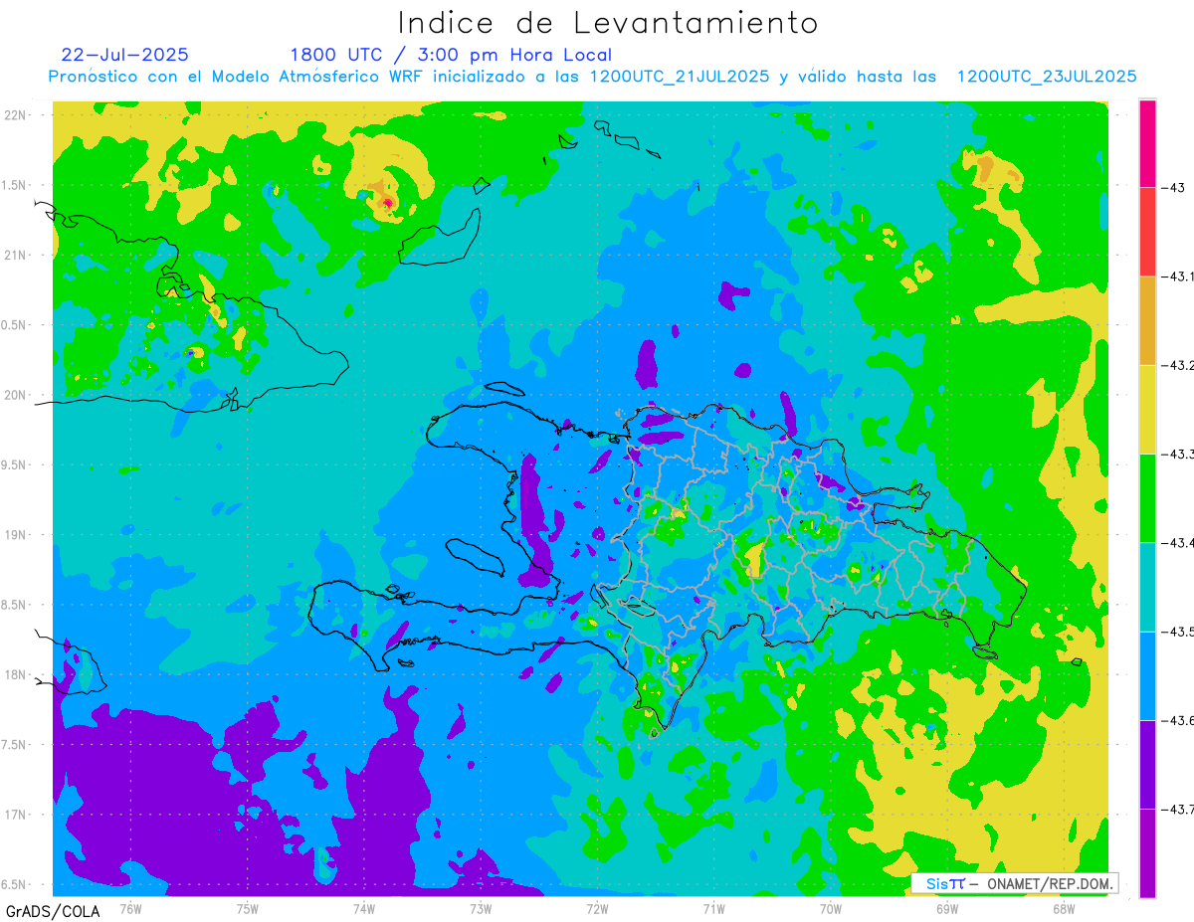Click the 'GrADS/COLA' credit text
Screen dimensions: 1194x922
point(53,911)
